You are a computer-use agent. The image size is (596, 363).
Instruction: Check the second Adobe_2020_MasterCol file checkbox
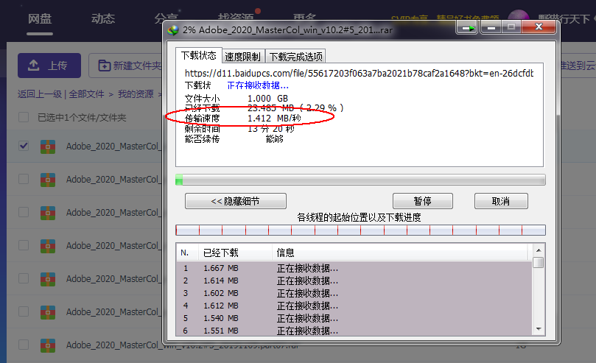click(24, 179)
